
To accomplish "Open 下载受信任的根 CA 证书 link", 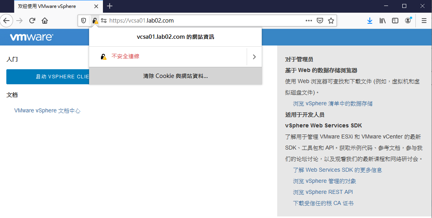I will tap(323, 203).
